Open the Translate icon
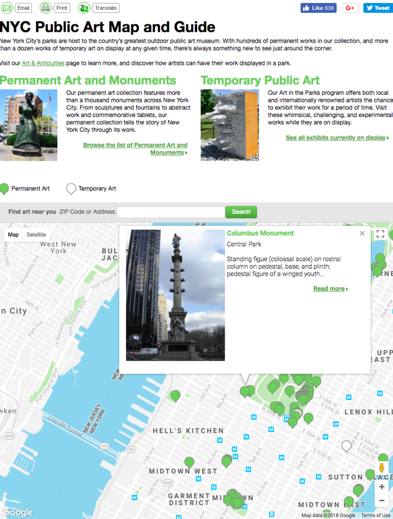The width and height of the screenshot is (393, 519). pos(84,8)
